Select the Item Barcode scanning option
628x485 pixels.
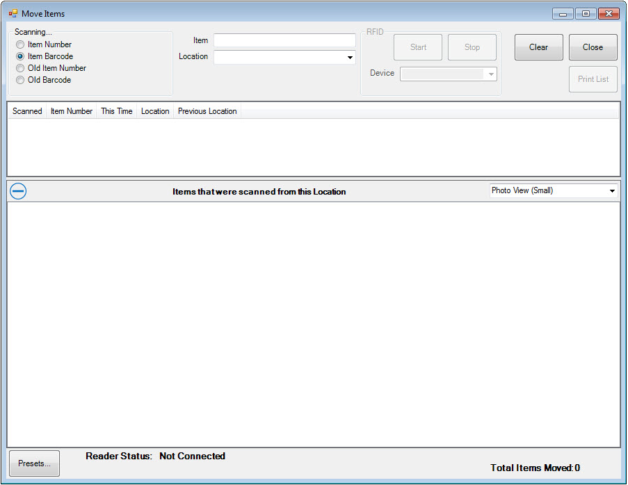pyautogui.click(x=21, y=56)
